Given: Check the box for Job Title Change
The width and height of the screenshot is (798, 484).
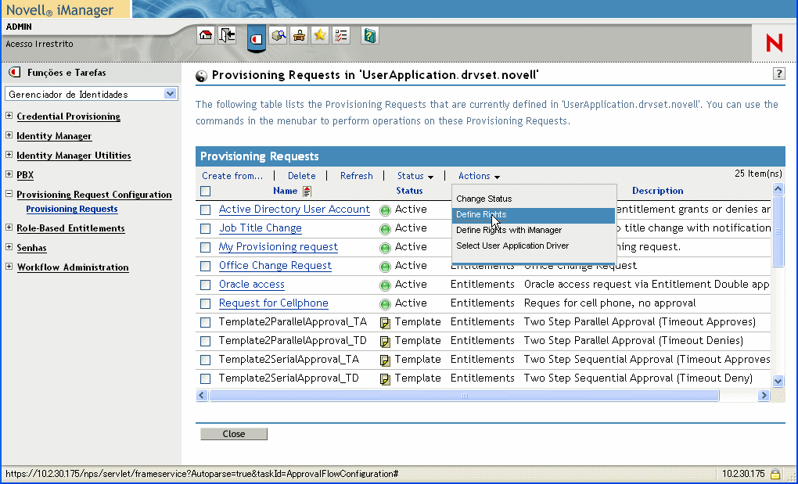Looking at the screenshot, I should point(205,228).
